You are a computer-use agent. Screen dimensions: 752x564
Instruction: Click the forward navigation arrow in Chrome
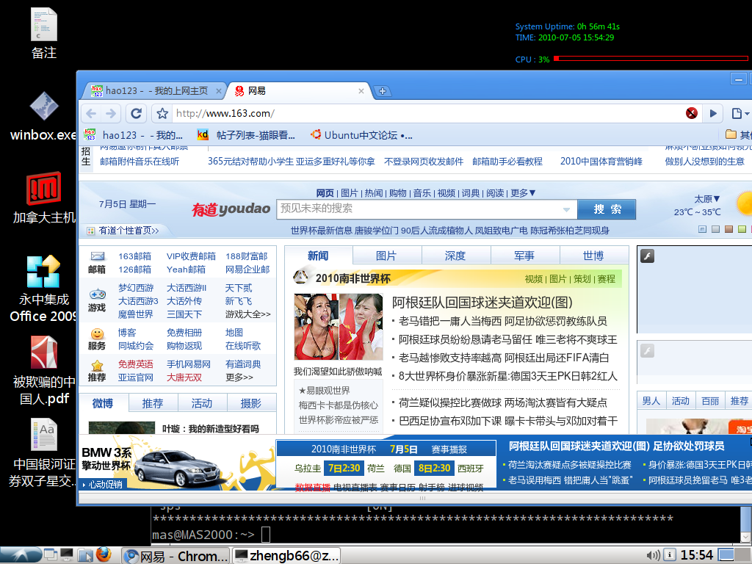[111, 114]
